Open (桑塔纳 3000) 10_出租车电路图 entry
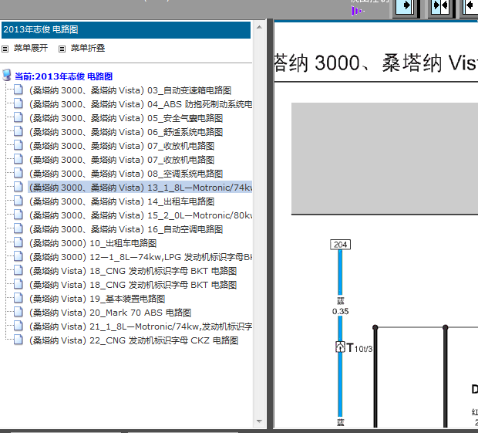Screen dimensions: 478x433 93,243
